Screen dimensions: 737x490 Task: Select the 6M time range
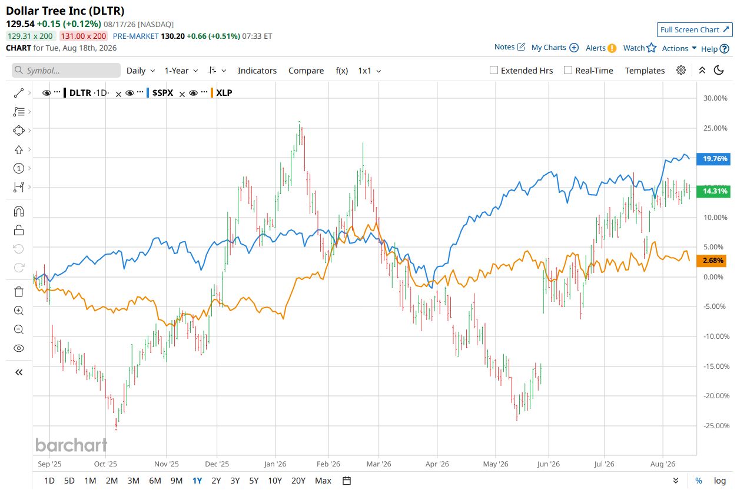coord(155,481)
